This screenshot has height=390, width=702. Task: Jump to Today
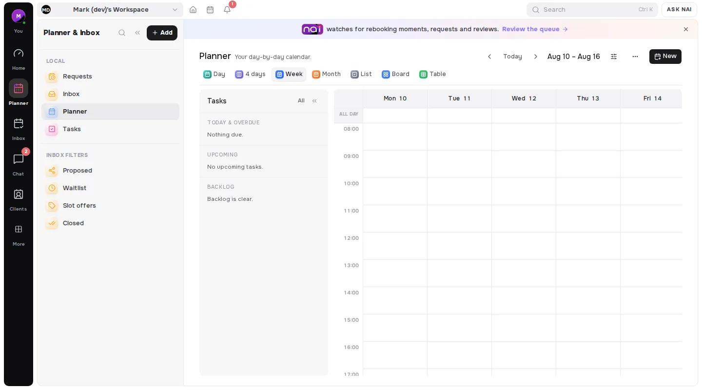[x=512, y=57]
